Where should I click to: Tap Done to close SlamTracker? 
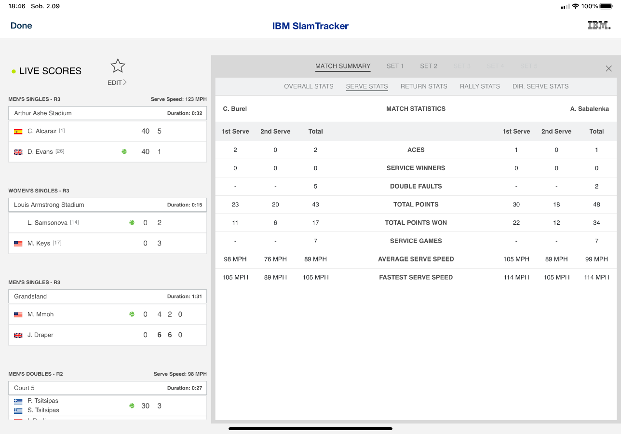click(21, 26)
